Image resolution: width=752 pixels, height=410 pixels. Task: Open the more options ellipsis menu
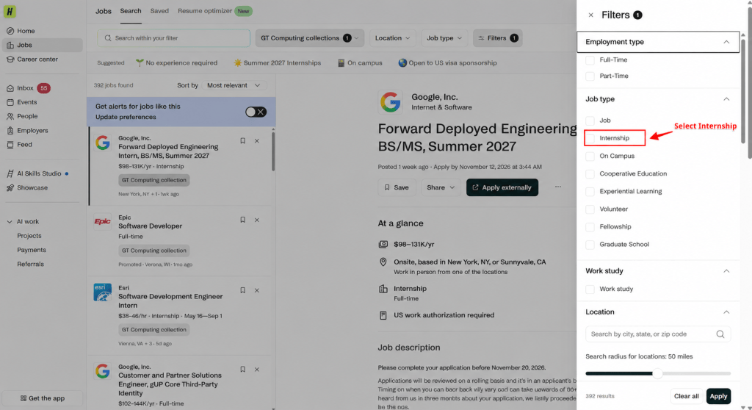pos(558,187)
